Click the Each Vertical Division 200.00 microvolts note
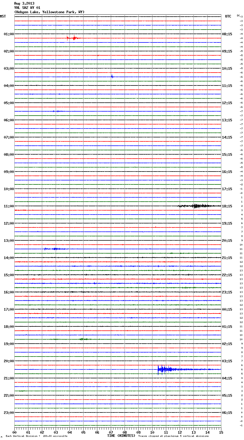 (36, 436)
